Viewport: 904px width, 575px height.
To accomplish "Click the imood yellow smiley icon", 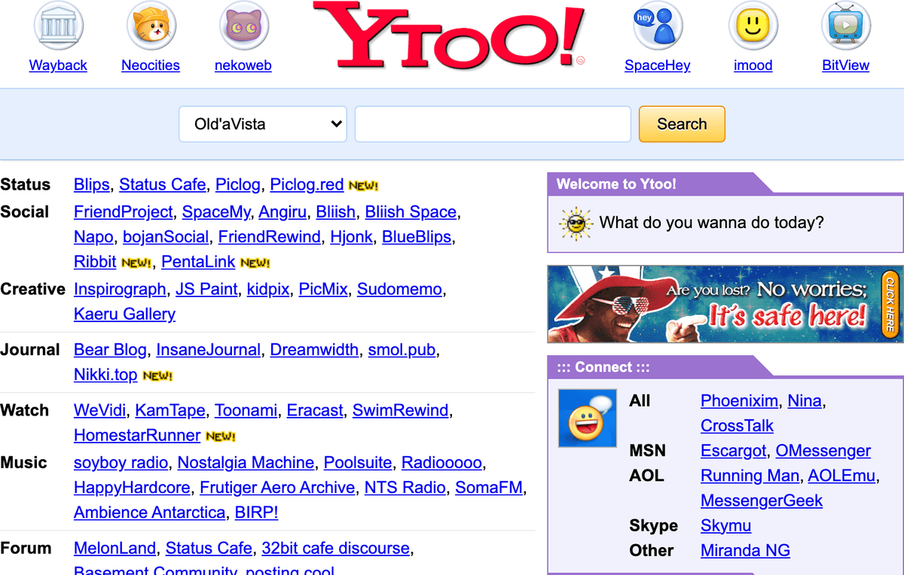I will 753,26.
